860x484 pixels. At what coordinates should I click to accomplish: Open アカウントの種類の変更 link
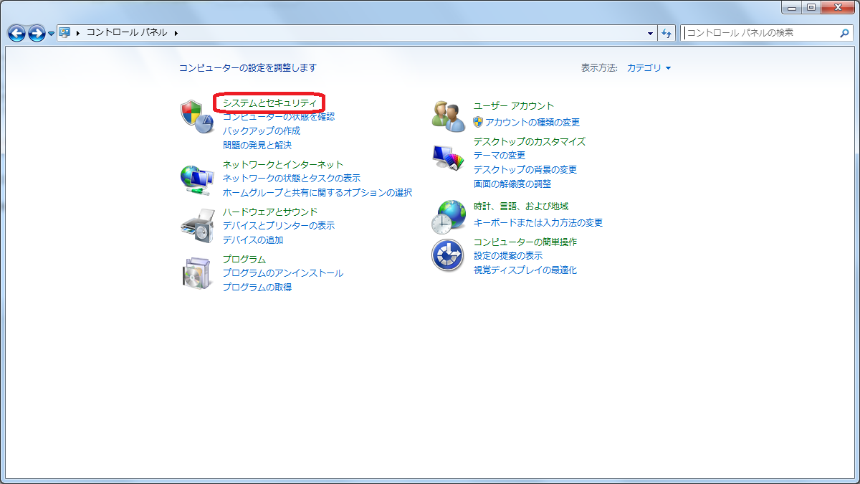(x=532, y=123)
